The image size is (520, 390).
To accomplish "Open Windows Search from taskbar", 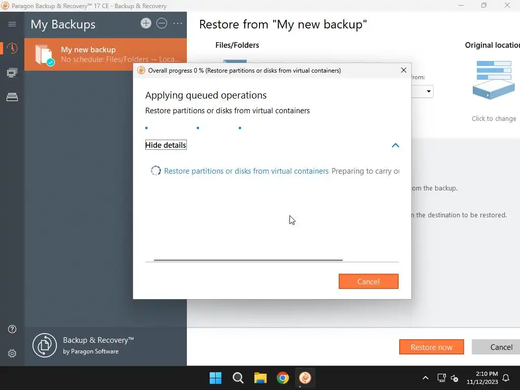I will click(x=238, y=378).
